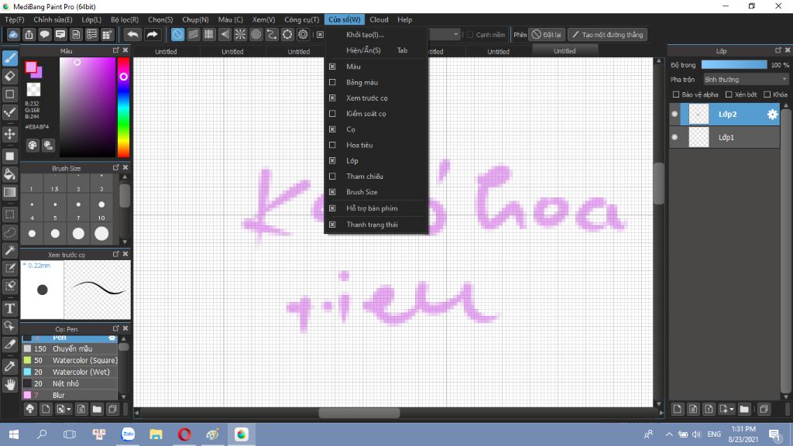
Task: Select the Brush tool in left toolbar
Action: click(9, 58)
